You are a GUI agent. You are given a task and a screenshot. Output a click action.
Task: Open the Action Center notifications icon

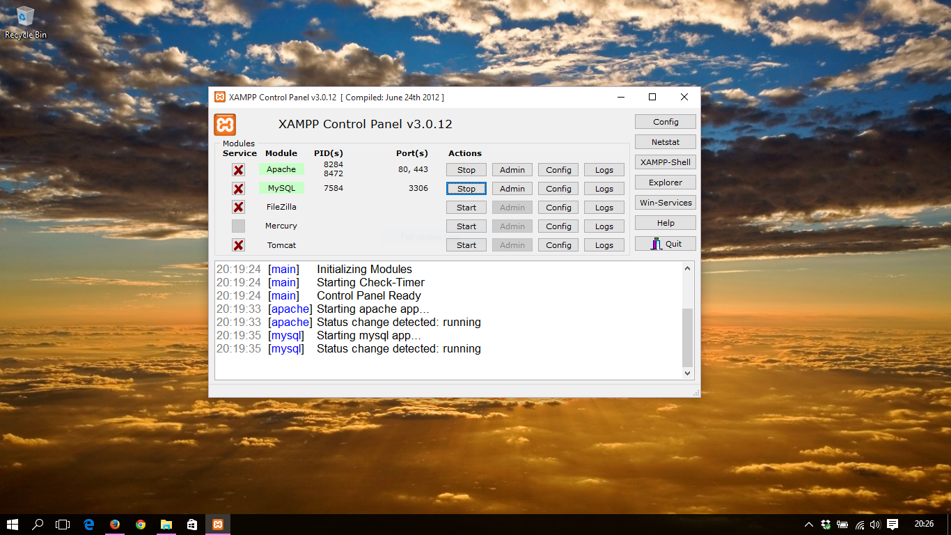[893, 525]
